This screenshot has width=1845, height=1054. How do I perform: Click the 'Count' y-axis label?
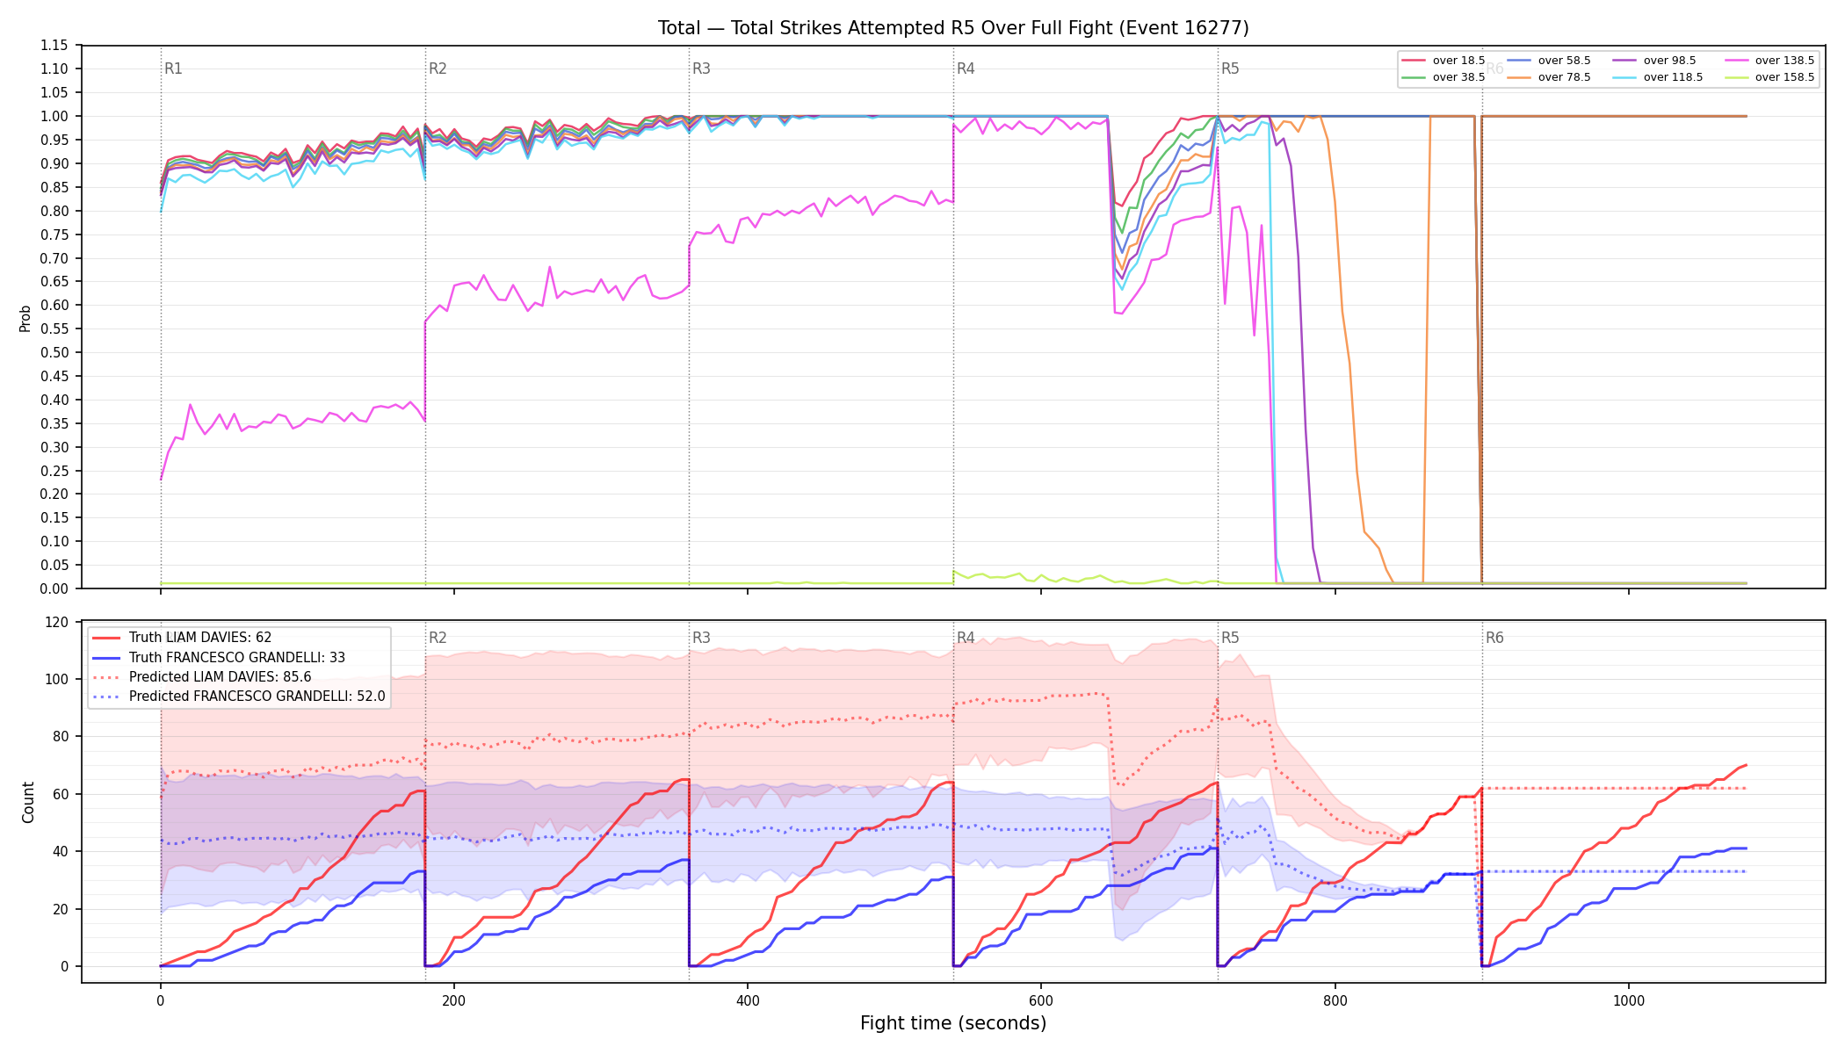28,802
